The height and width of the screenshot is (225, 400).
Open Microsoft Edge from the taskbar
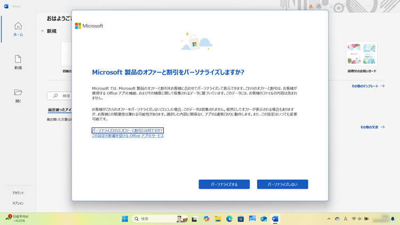pos(229,219)
